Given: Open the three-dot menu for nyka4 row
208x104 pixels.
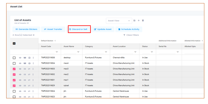Looking at the screenshot, I should [33, 86].
